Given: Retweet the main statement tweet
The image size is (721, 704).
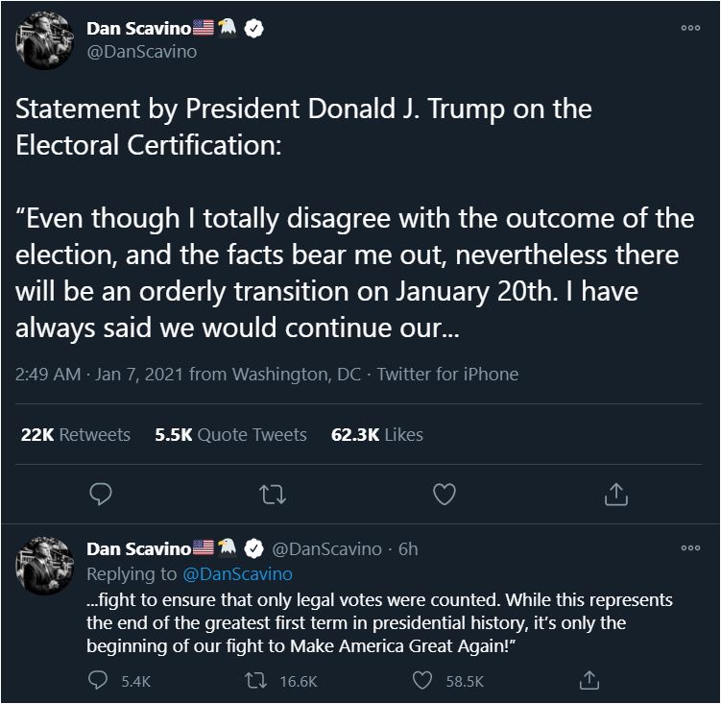Looking at the screenshot, I should (x=273, y=494).
